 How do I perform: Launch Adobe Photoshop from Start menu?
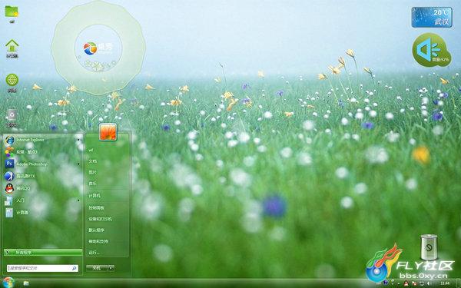pyautogui.click(x=41, y=164)
